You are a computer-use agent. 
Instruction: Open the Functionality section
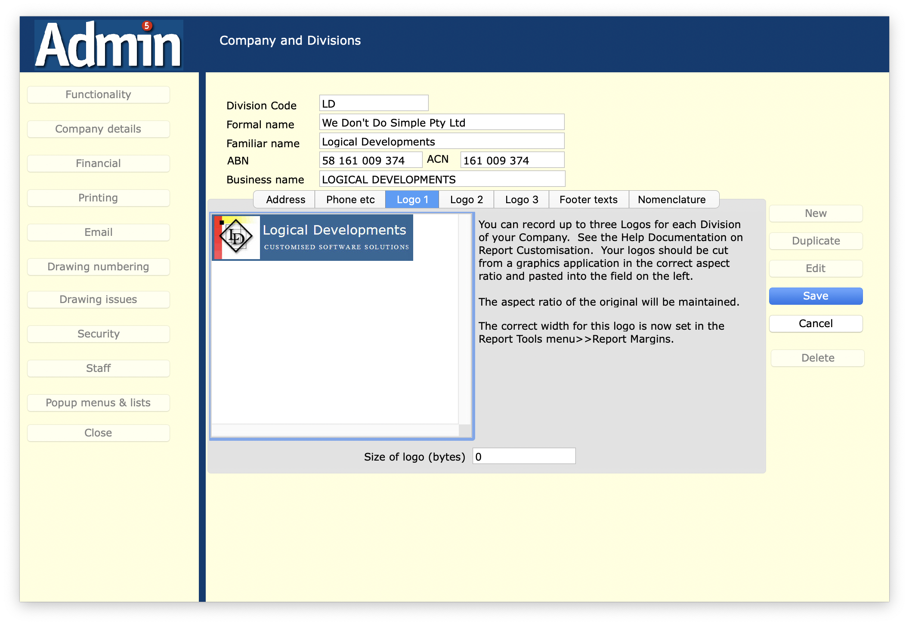pos(98,95)
